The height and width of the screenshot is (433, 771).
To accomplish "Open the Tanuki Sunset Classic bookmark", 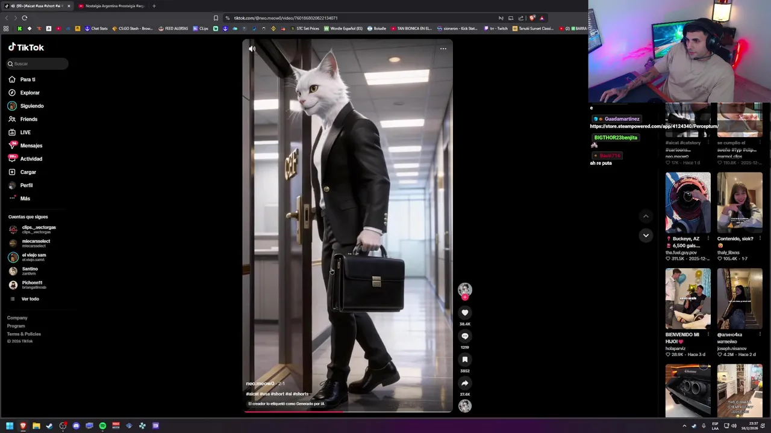I will pos(533,28).
